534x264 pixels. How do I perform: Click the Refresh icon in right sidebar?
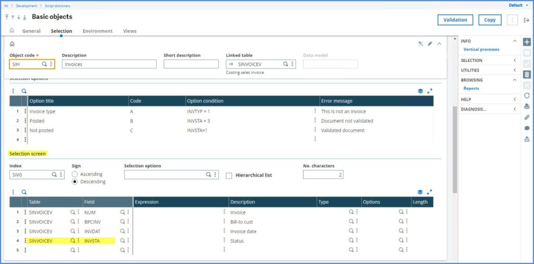click(527, 95)
